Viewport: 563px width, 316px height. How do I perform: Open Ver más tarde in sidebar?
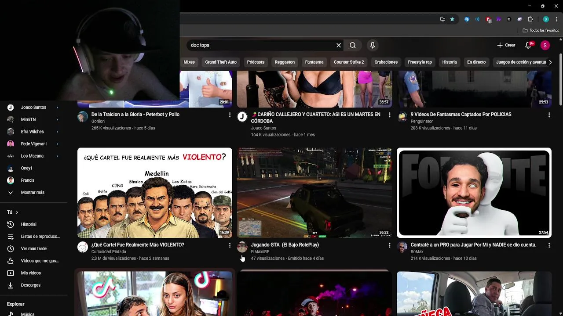33,249
